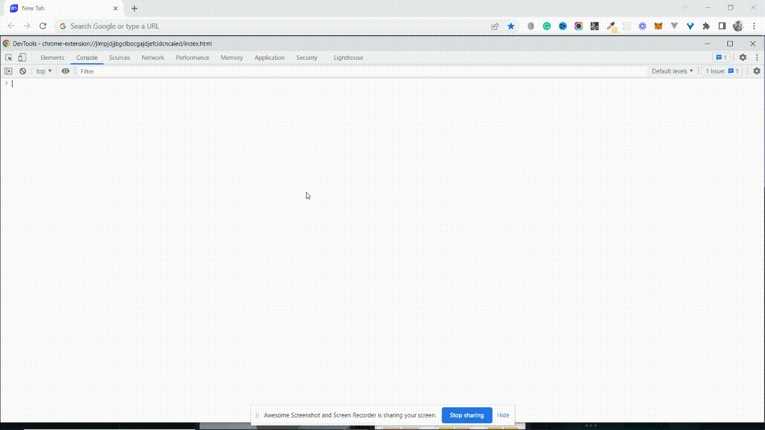Screen dimensions: 765x430
Task: Open console messages notification counter
Action: click(x=721, y=57)
